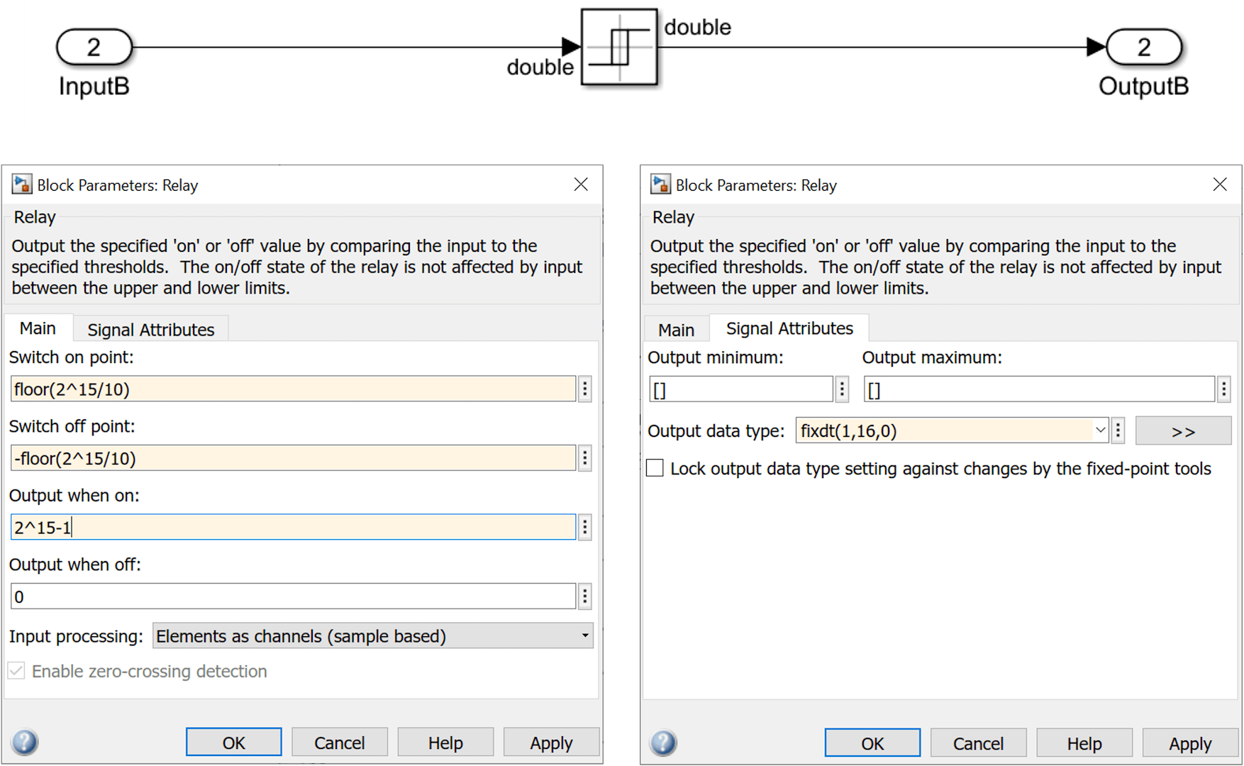Select the OutputB outport block
Viewport: 1244px width, 766px height.
[x=1143, y=48]
